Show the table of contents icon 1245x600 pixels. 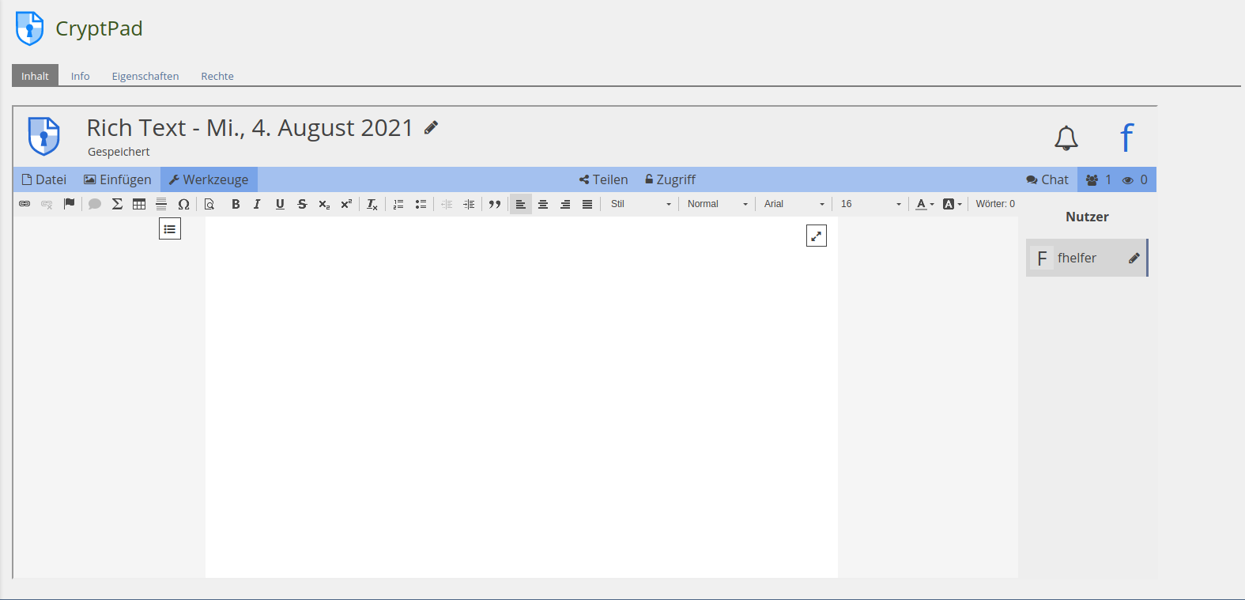170,229
